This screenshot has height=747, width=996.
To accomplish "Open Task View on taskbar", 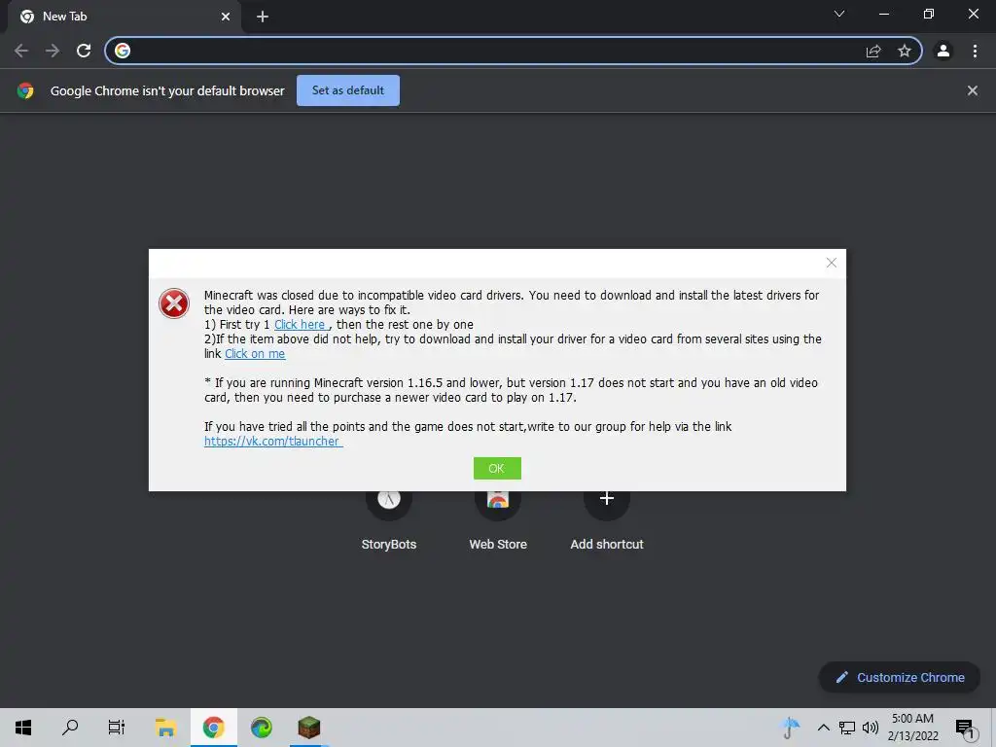I will pos(117,728).
